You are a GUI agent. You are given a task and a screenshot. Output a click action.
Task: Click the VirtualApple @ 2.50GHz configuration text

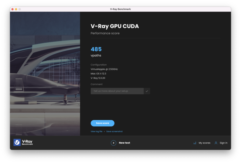pyautogui.click(x=104, y=69)
